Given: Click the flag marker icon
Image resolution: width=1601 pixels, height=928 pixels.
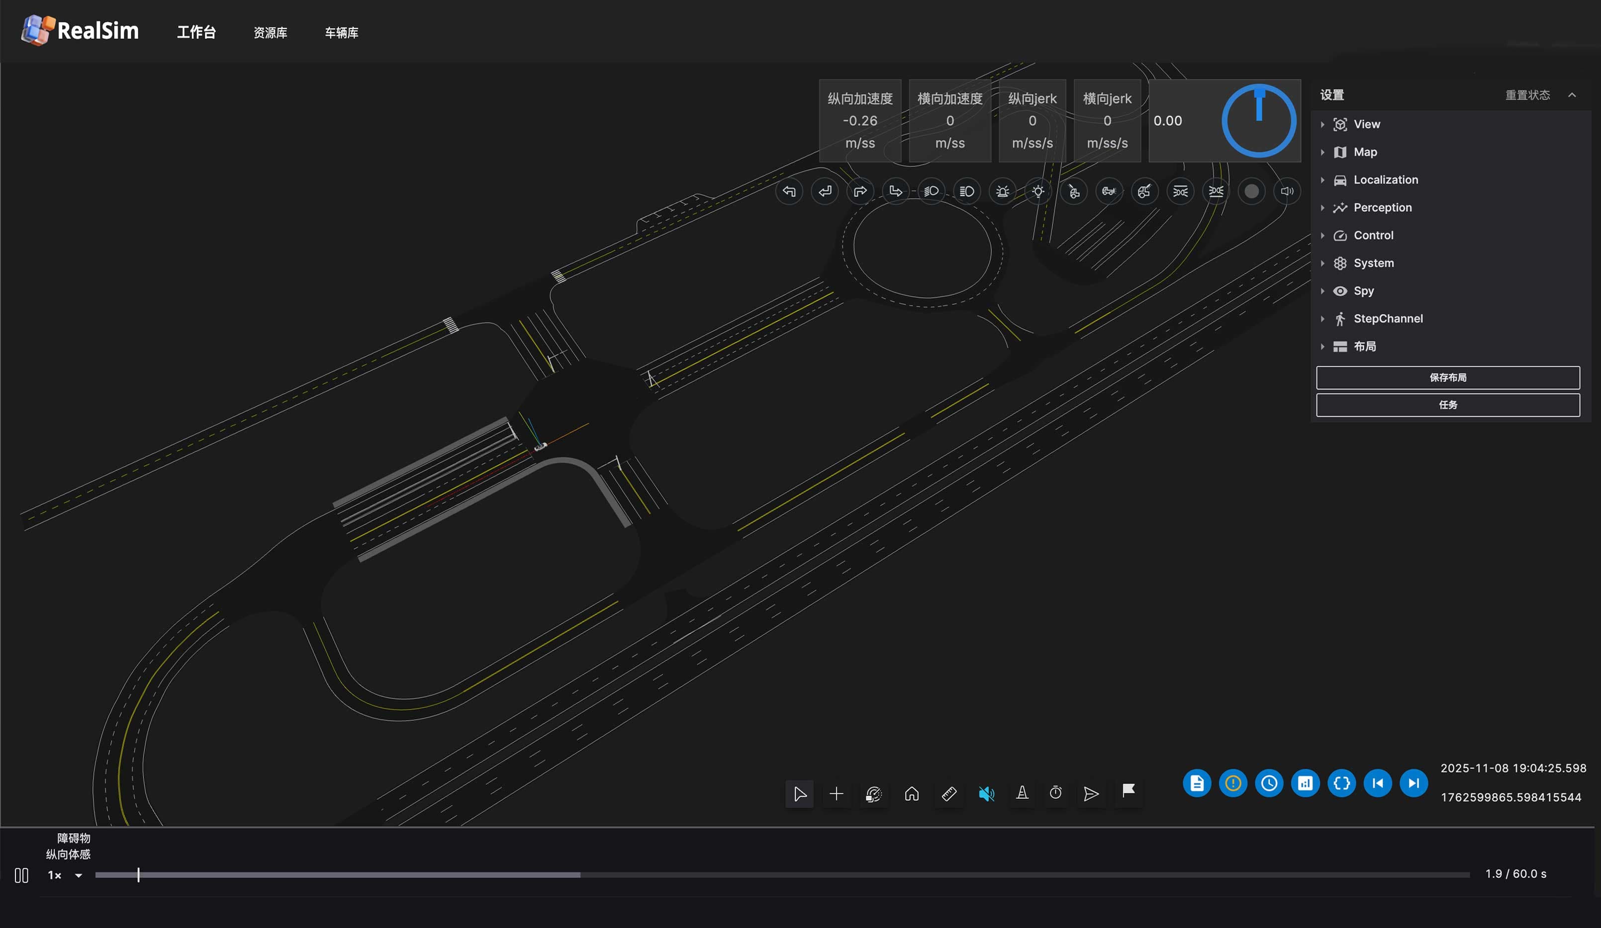Looking at the screenshot, I should (1129, 791).
